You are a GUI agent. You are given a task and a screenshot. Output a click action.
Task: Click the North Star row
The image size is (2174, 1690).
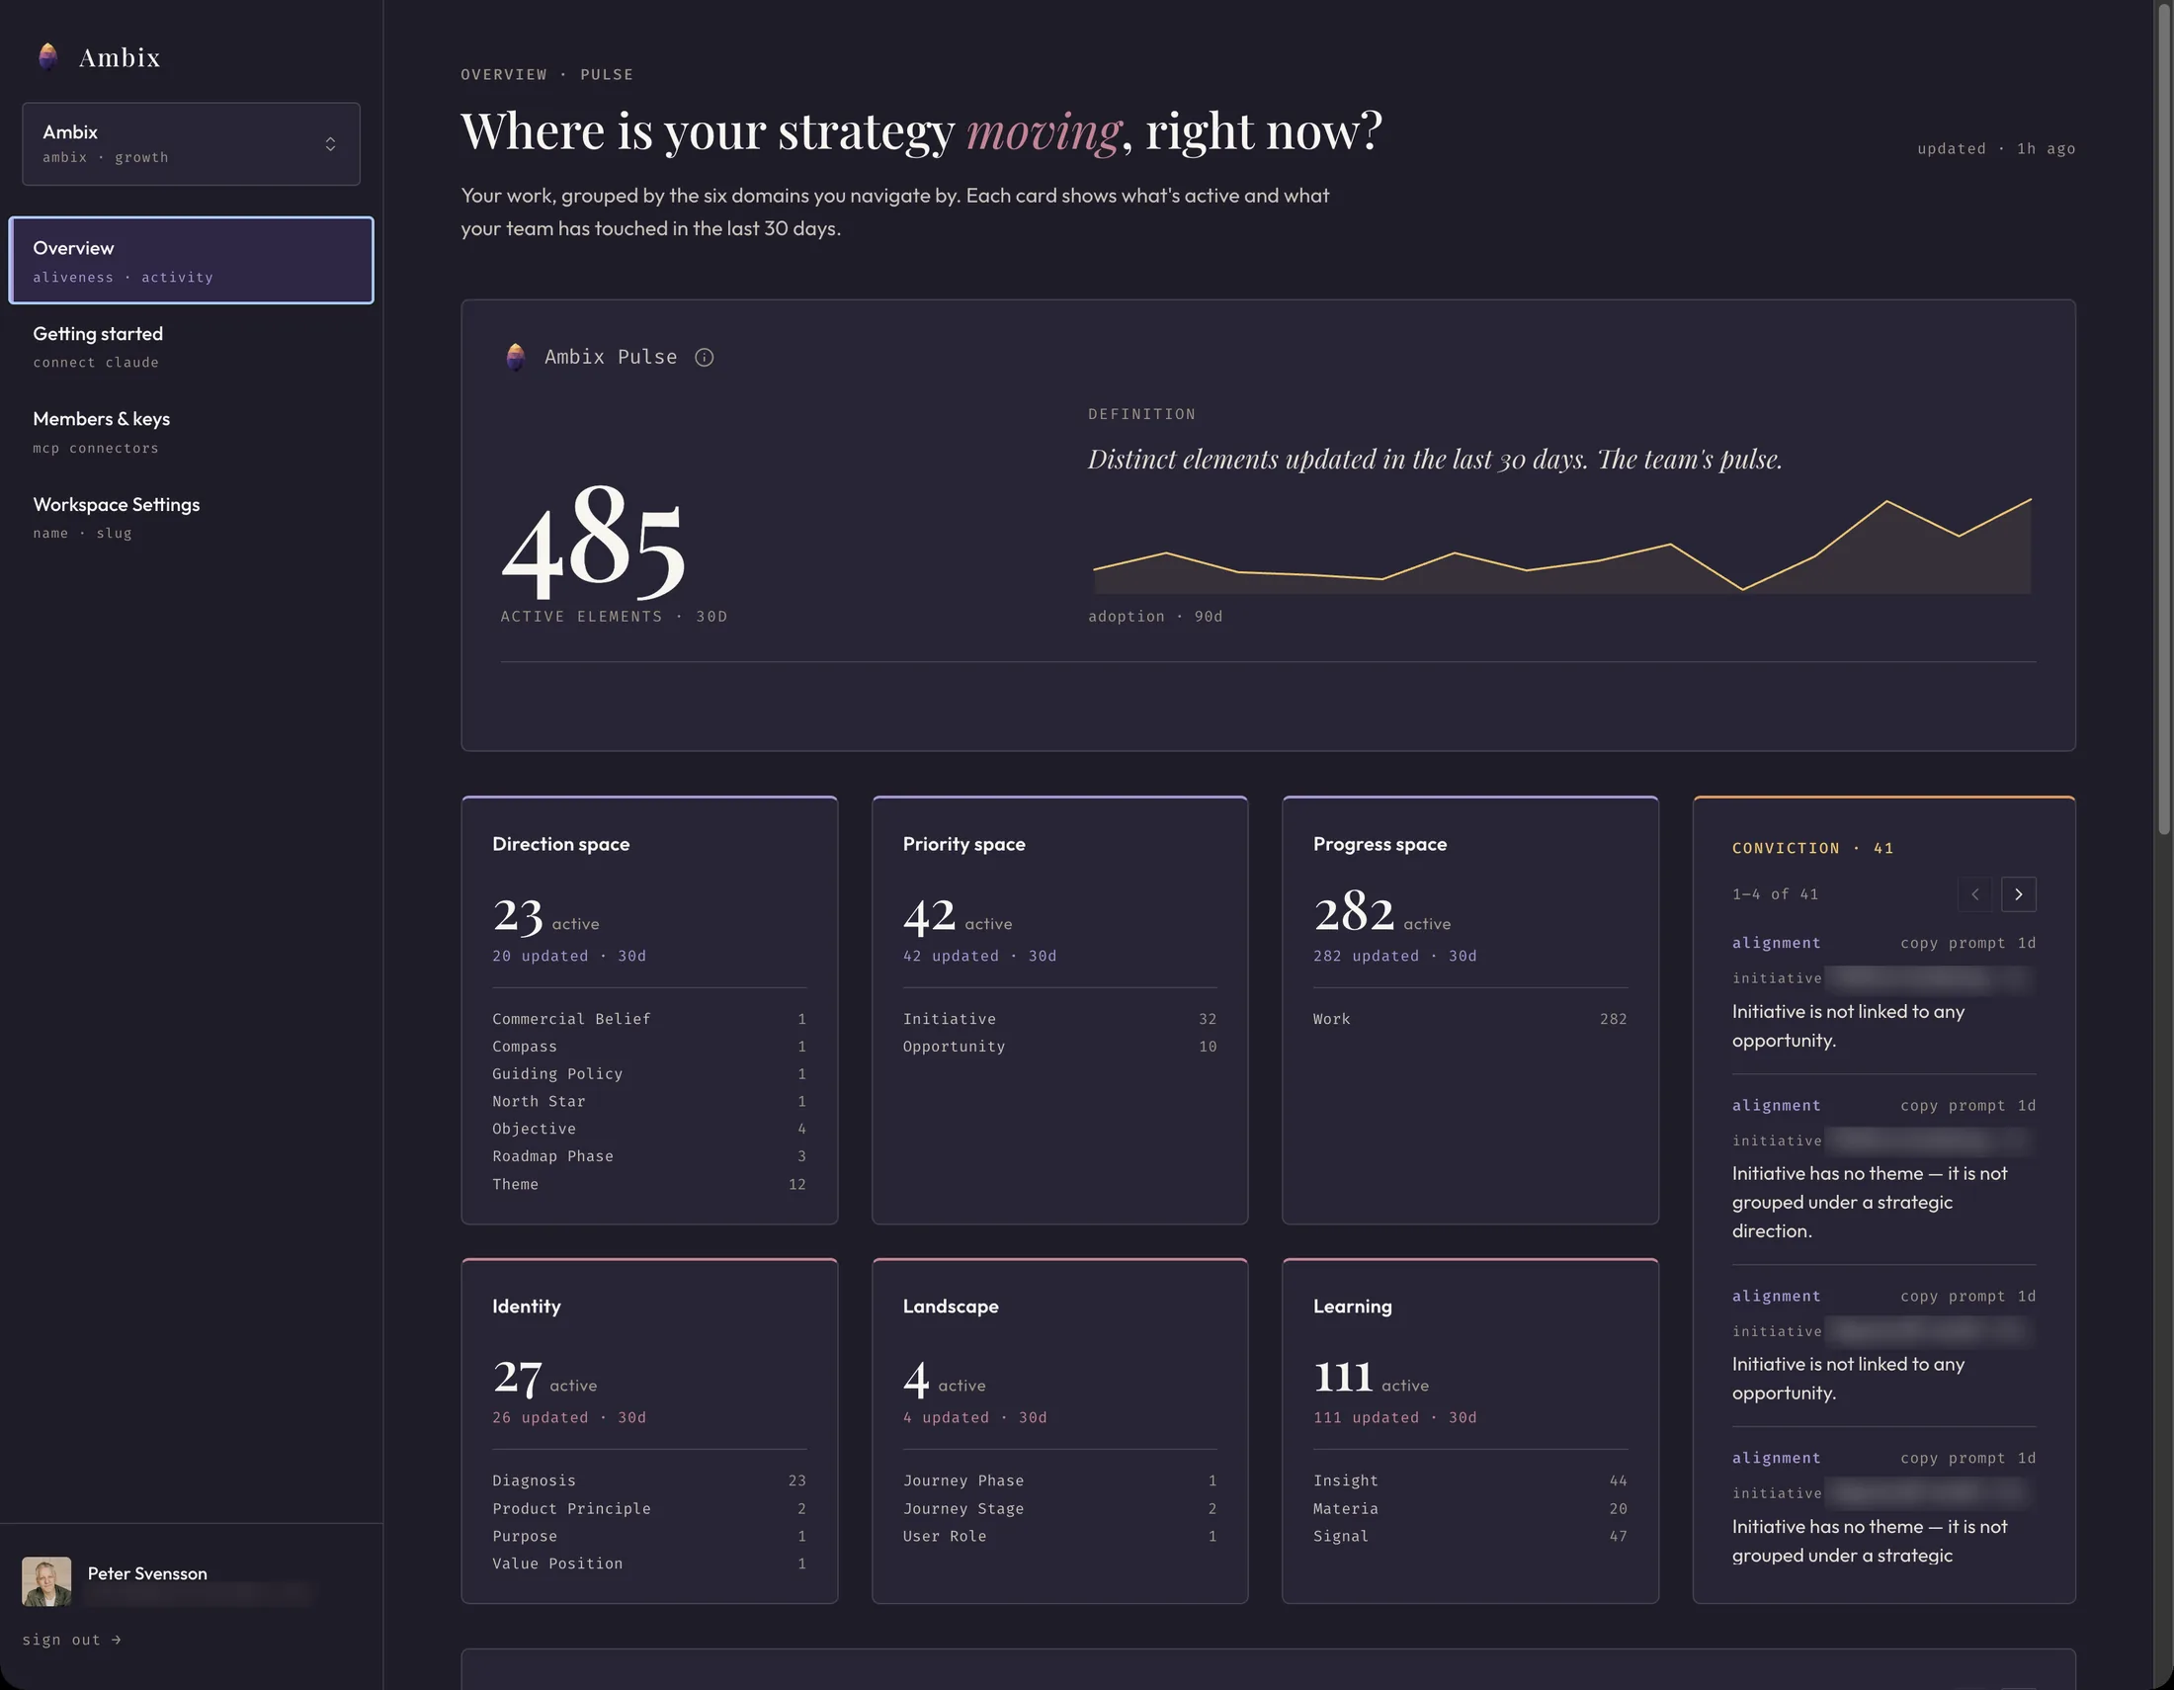[x=649, y=1102]
